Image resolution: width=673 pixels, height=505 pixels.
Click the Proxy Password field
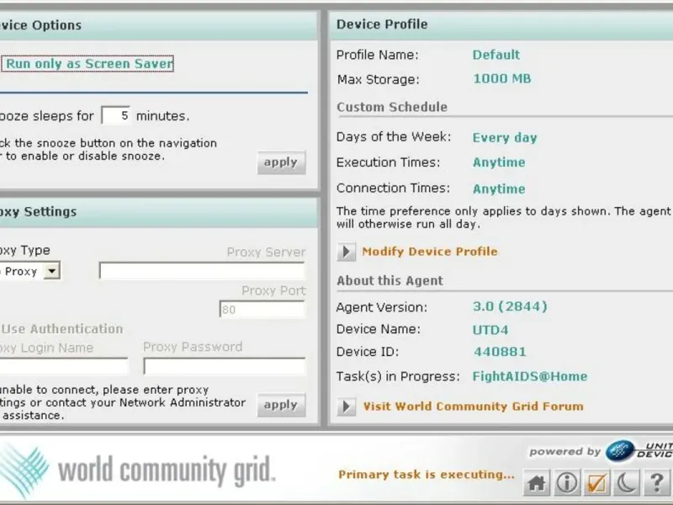225,366
